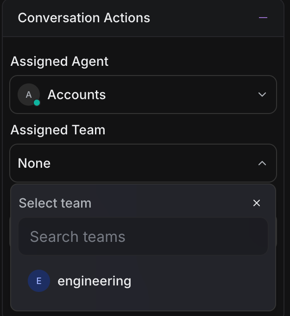Screen dimensions: 290x316
Task: Focus the Search teams input field
Action: (143, 237)
